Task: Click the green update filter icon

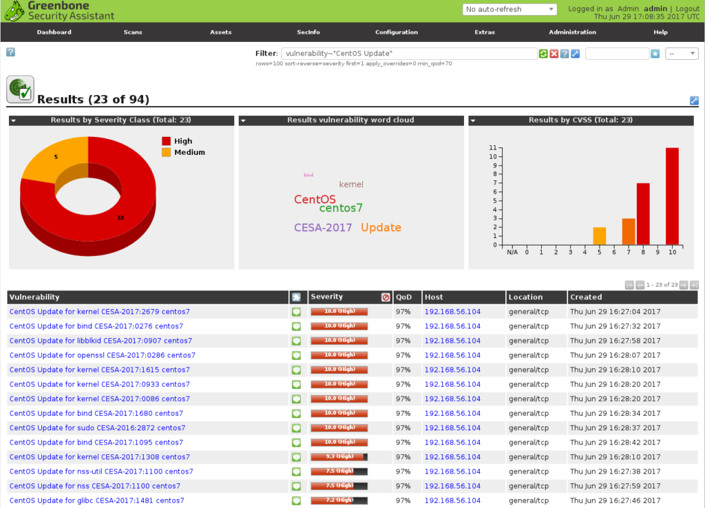Action: [x=543, y=53]
